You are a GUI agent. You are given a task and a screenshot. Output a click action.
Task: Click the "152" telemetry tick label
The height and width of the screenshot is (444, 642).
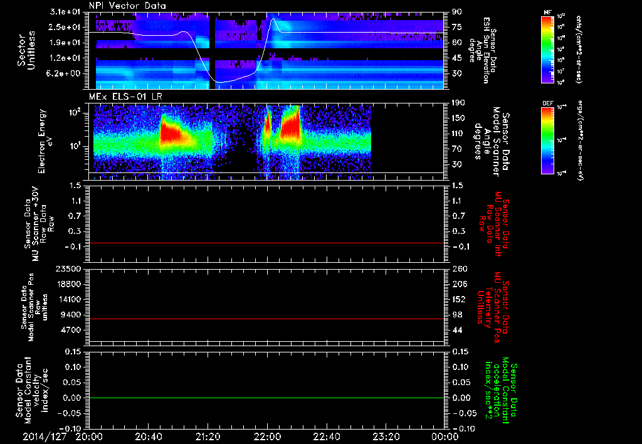click(459, 299)
